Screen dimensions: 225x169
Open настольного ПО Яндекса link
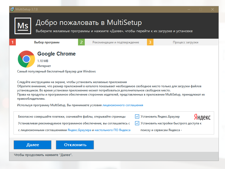tap(112, 130)
